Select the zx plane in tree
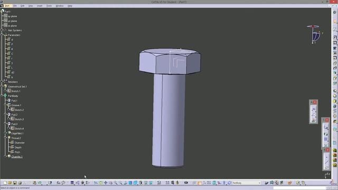Screen dimensions: 338x190 tap(12, 26)
